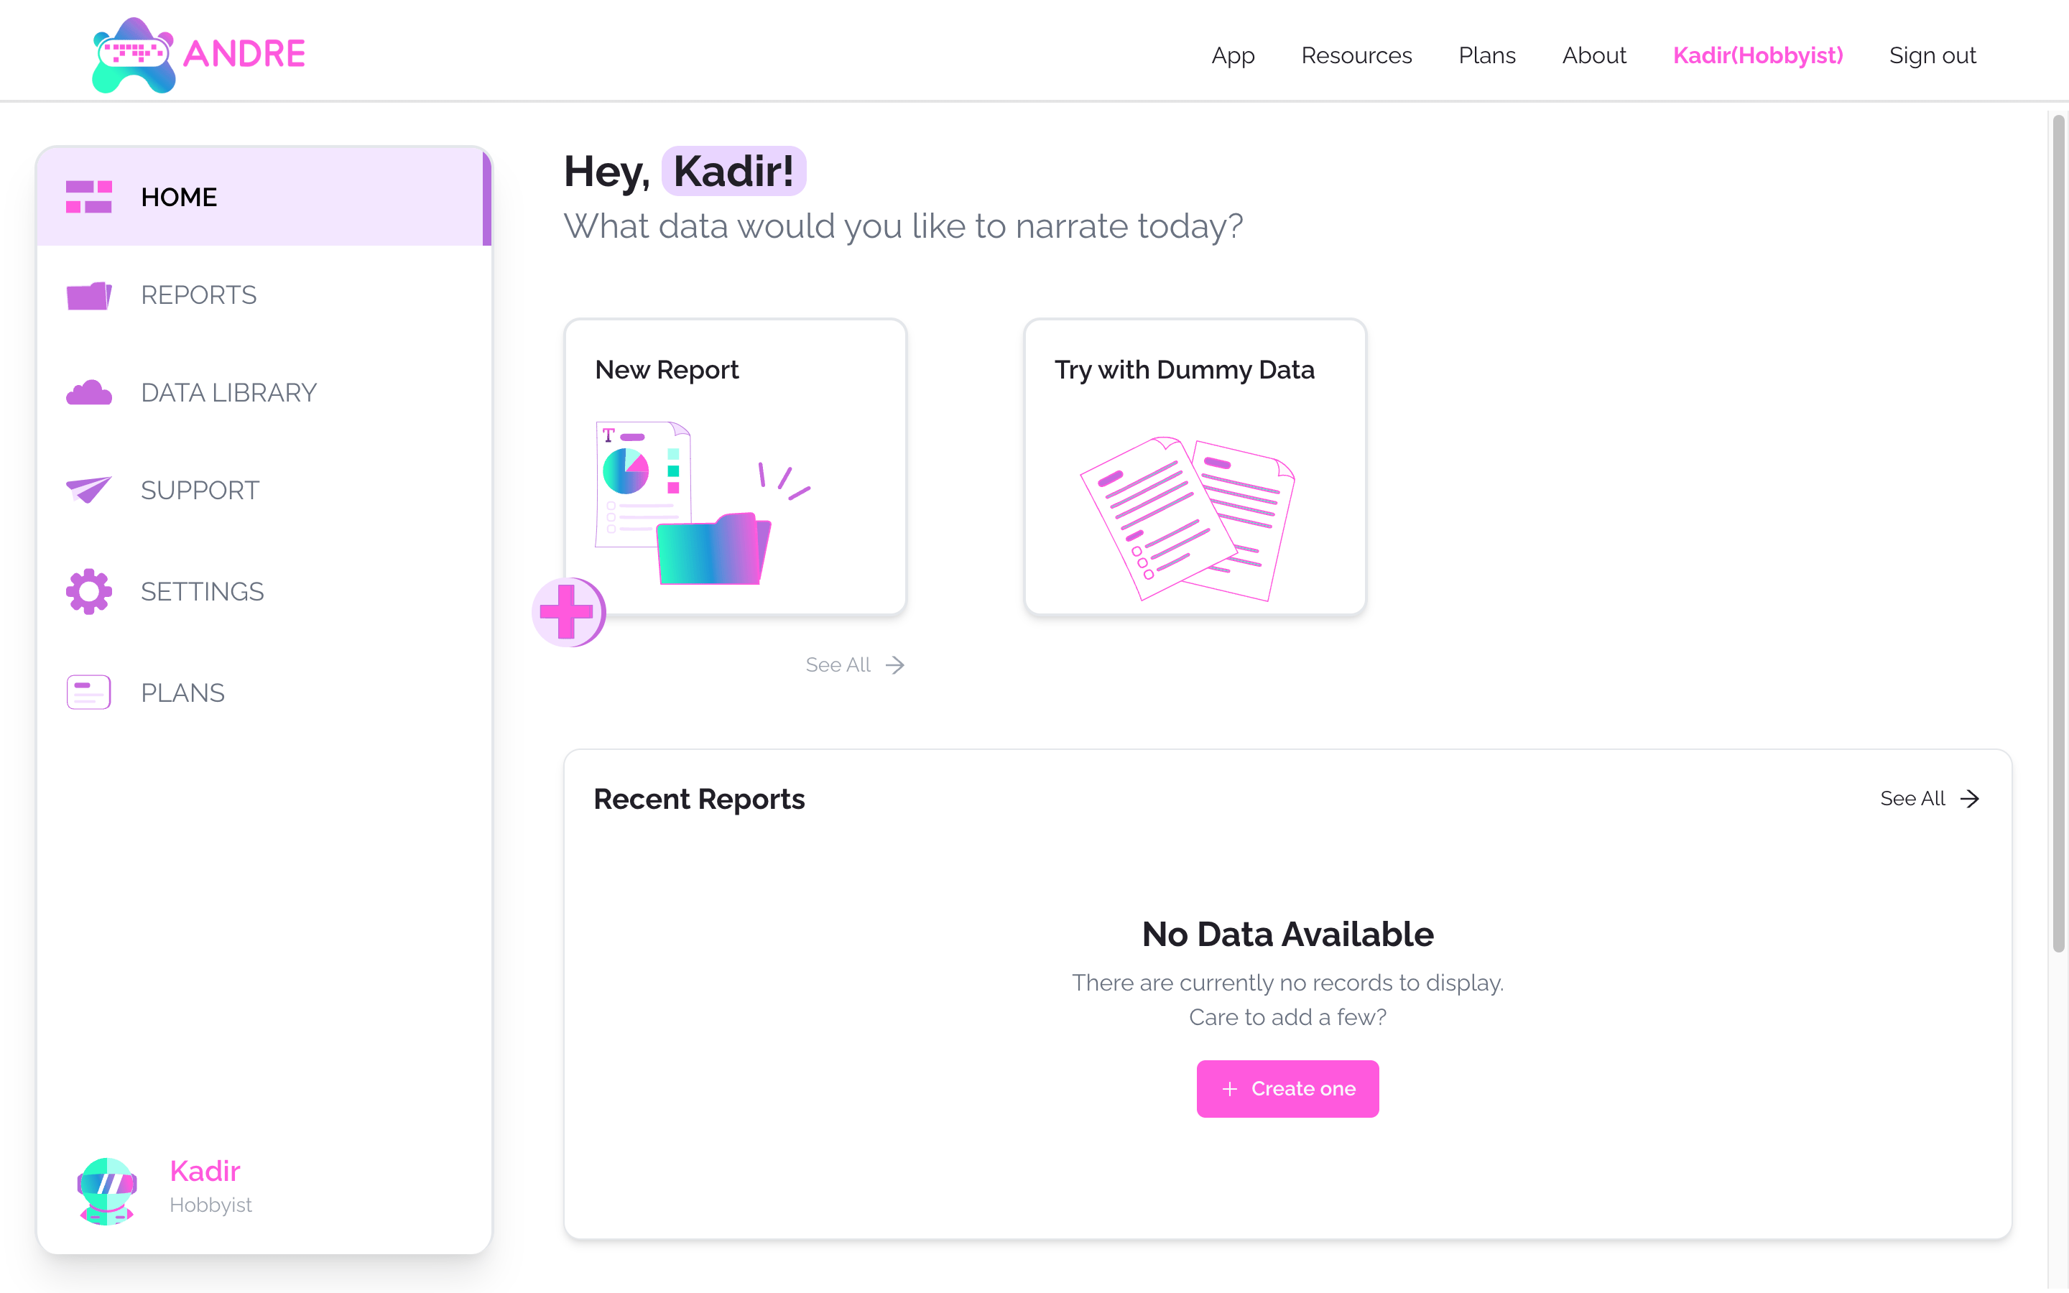The image size is (2069, 1293).
Task: Click the Settings gear icon
Action: coord(89,591)
